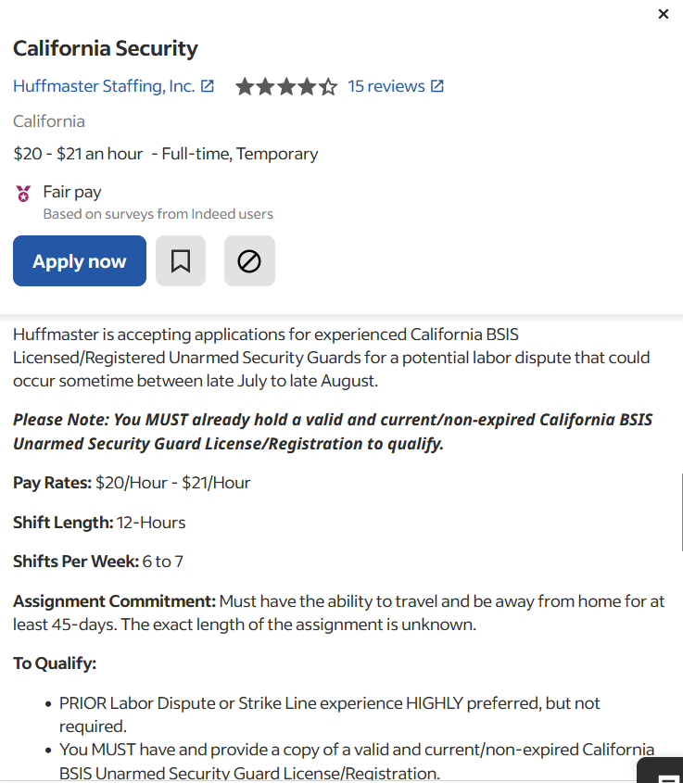
Task: Click the $20 - $21 an hour salary text
Action: tap(78, 154)
